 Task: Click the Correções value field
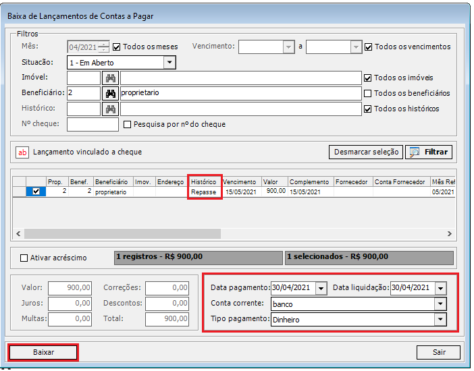[167, 288]
